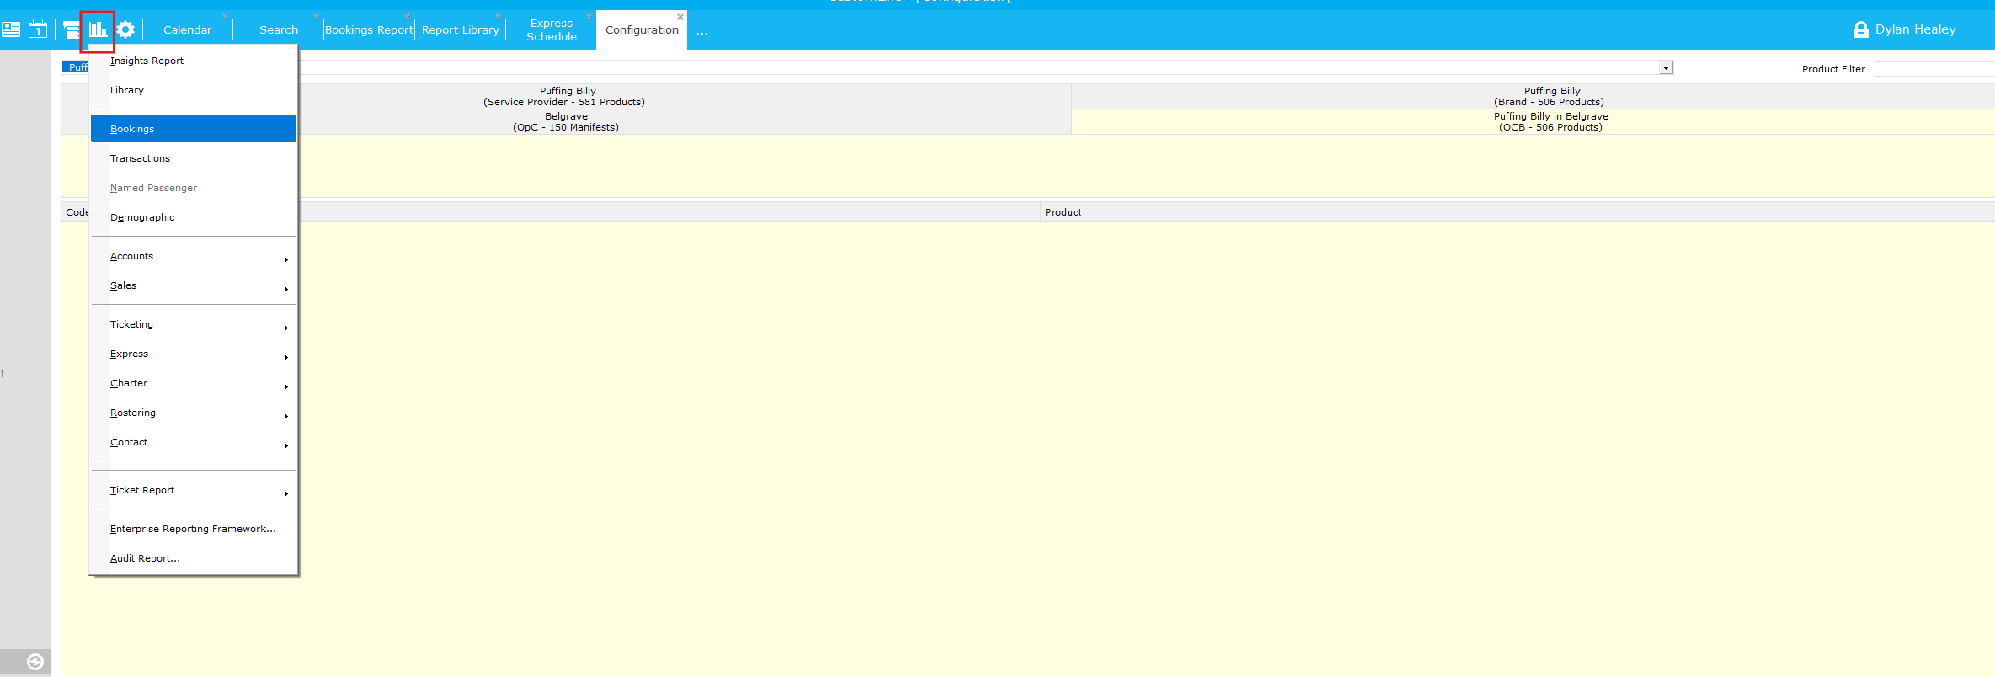The image size is (1995, 677).
Task: Open Transactions report menu item
Action: coord(194,158)
